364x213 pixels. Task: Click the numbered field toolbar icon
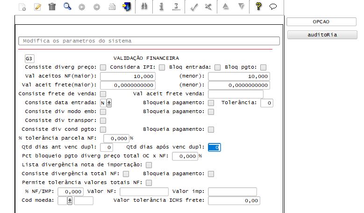click(x=176, y=7)
